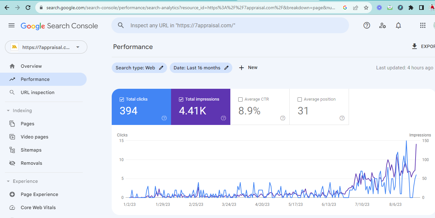Click the help icon on Total impressions card

pos(223,118)
